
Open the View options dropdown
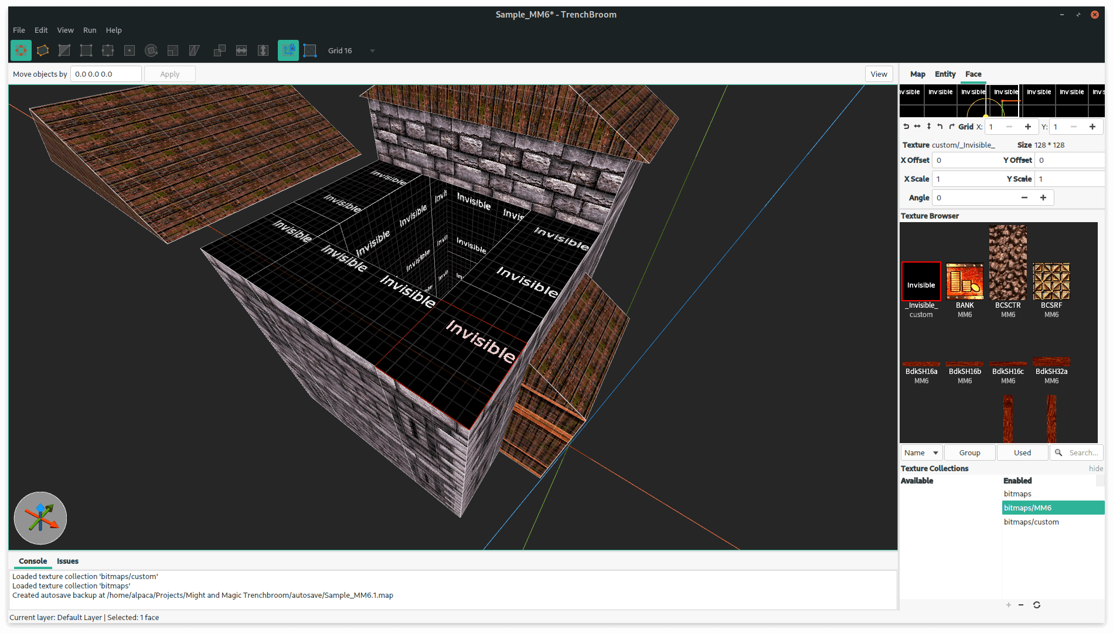(x=879, y=74)
